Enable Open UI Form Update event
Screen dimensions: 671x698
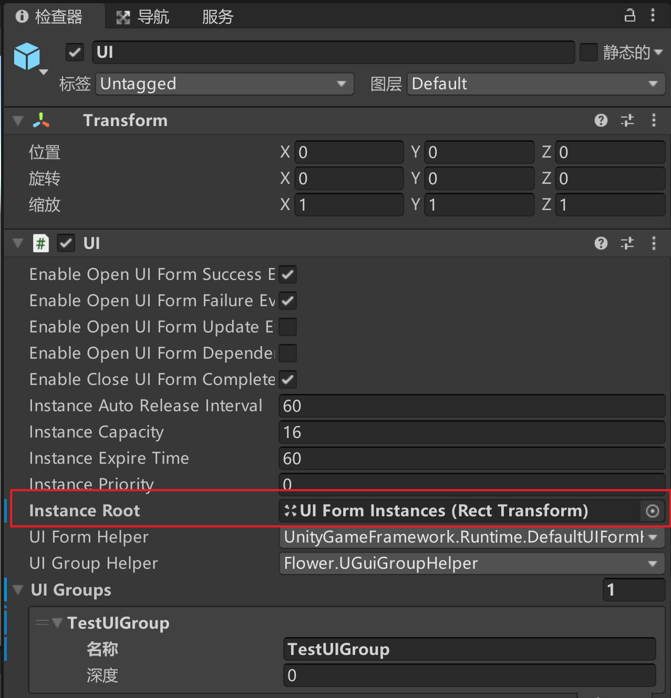pyautogui.click(x=288, y=327)
